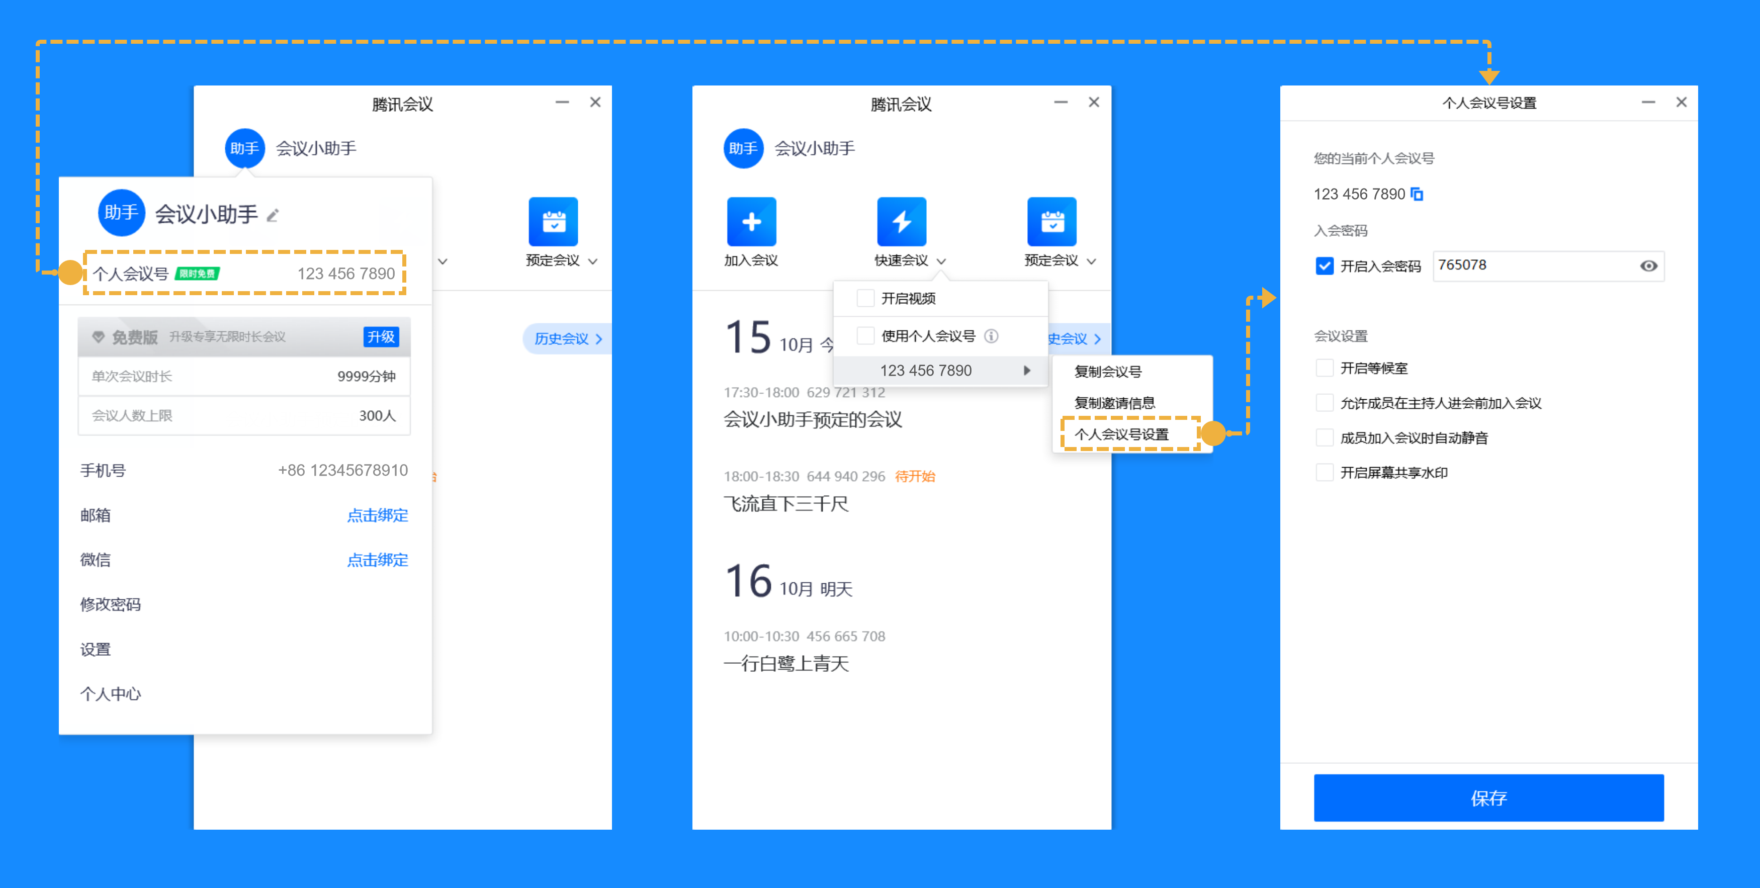The image size is (1760, 888).
Task: Open 个人中心 in profile panel
Action: point(111,694)
